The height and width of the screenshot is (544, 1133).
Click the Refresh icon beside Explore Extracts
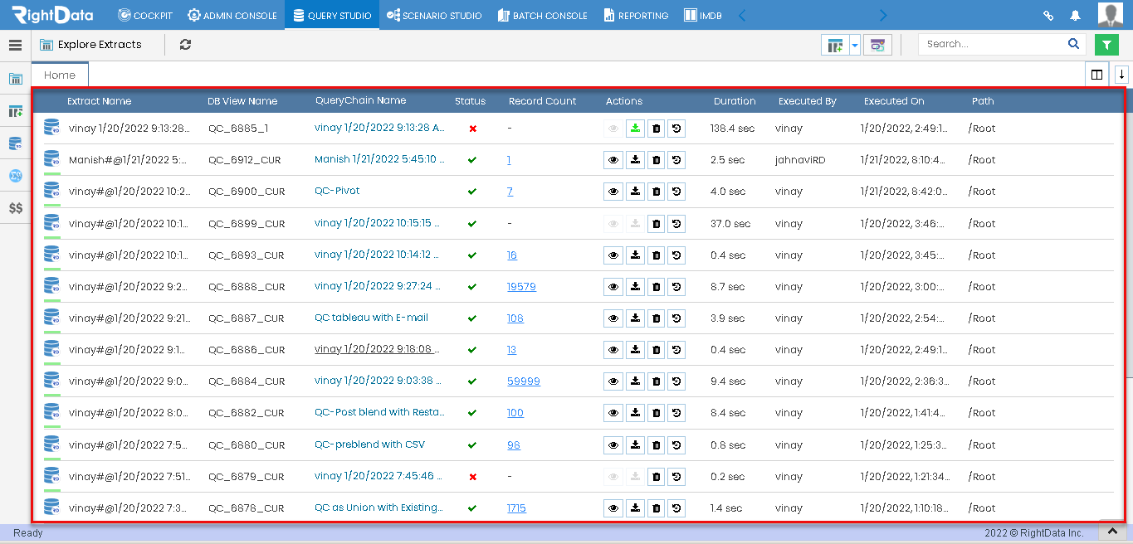coord(184,45)
